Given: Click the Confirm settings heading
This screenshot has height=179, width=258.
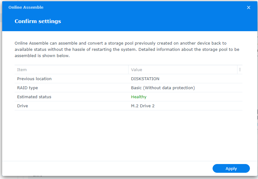Looking at the screenshot, I should (38, 22).
